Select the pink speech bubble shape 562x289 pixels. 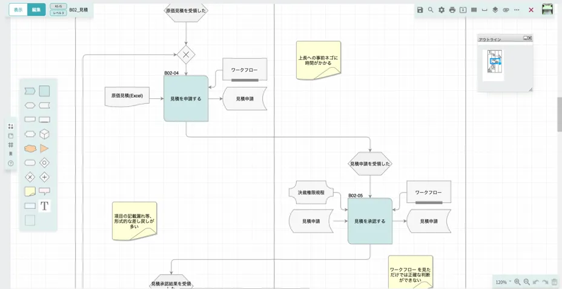tap(44, 191)
